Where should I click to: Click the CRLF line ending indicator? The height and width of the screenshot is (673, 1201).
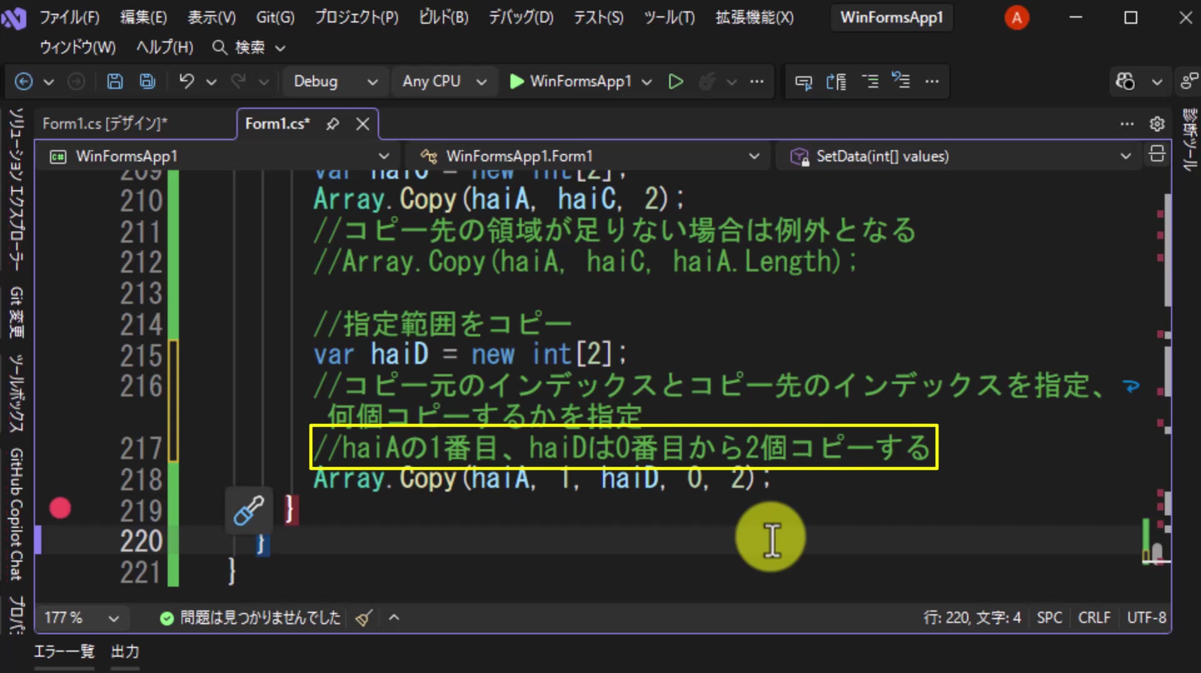pos(1094,618)
